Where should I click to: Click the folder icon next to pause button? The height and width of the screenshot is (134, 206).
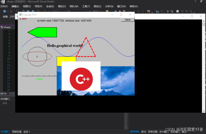pyautogui.click(x=107, y=11)
